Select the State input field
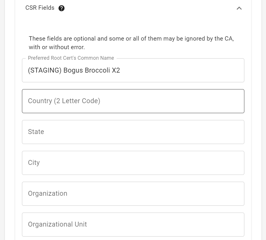Screen dimensions: 266x240 (133, 132)
